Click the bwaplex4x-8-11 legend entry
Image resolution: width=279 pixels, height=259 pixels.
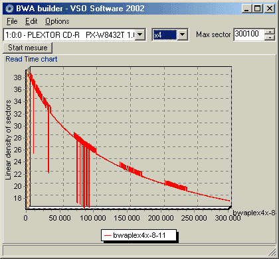click(139, 235)
